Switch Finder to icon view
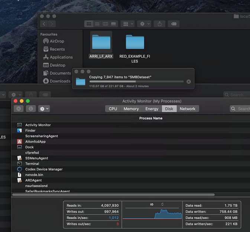This screenshot has width=250, height=232. (x=89, y=24)
